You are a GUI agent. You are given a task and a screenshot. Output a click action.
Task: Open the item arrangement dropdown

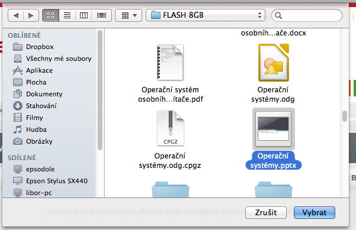(x=129, y=15)
